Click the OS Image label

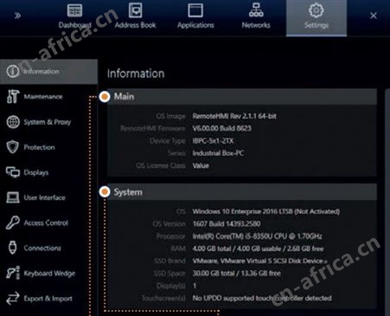coord(170,116)
